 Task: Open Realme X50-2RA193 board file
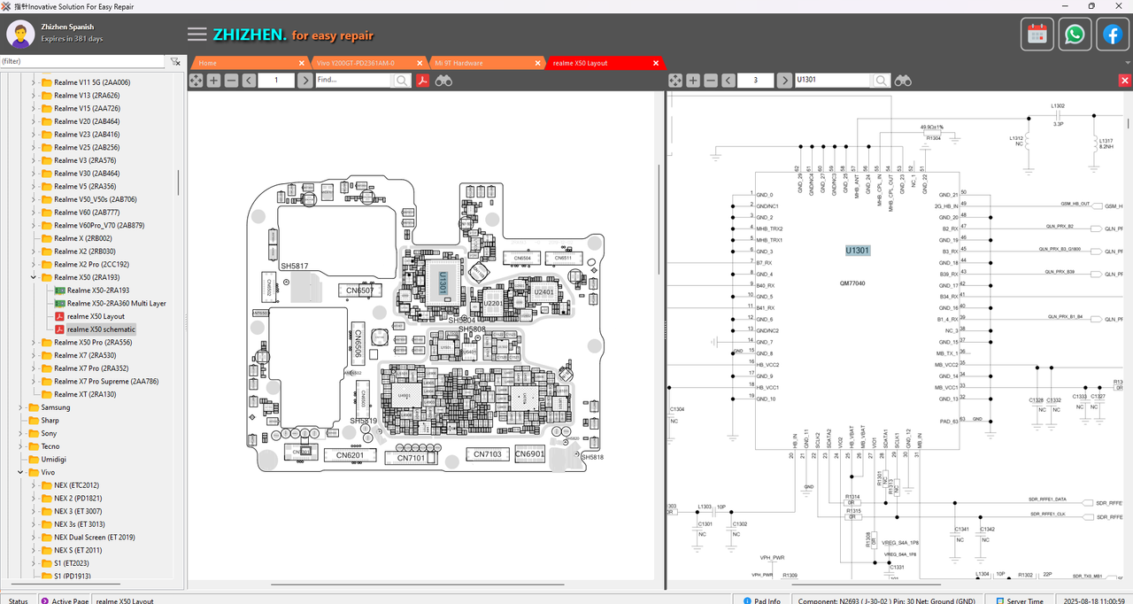[98, 290]
